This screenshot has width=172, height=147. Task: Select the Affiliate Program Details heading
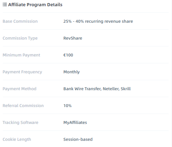[x=35, y=5]
